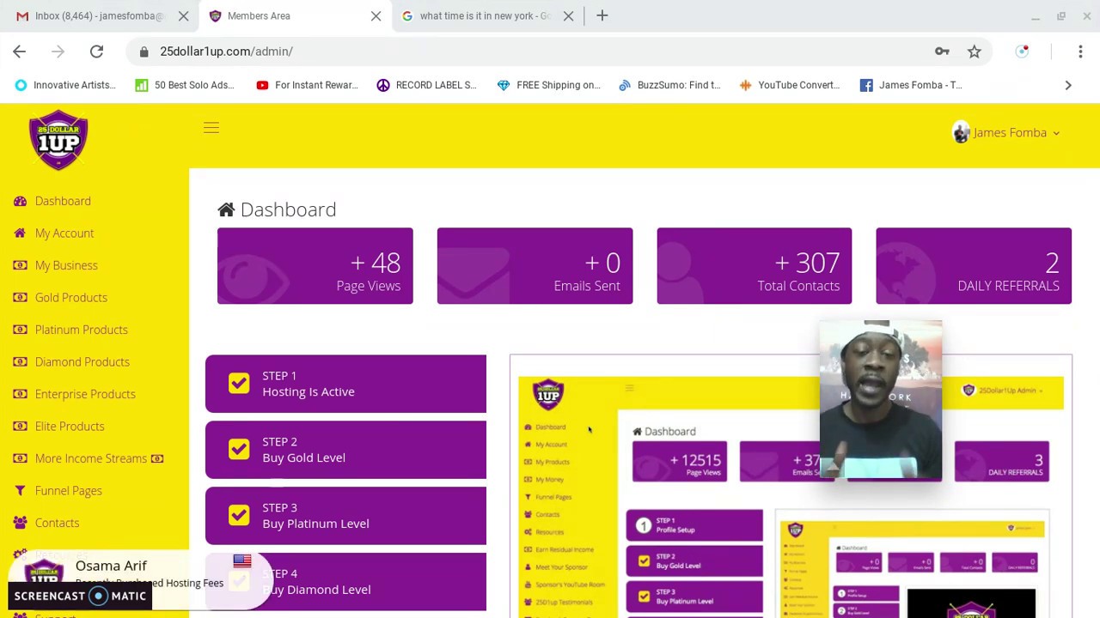This screenshot has width=1100, height=618.
Task: Click the home icon beside Dashboard heading
Action: click(x=226, y=209)
